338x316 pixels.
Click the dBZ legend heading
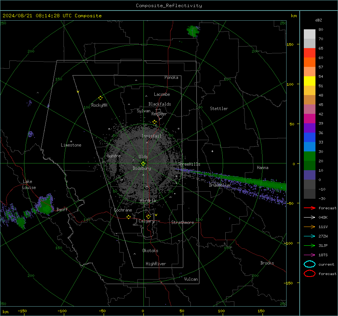[x=318, y=20]
